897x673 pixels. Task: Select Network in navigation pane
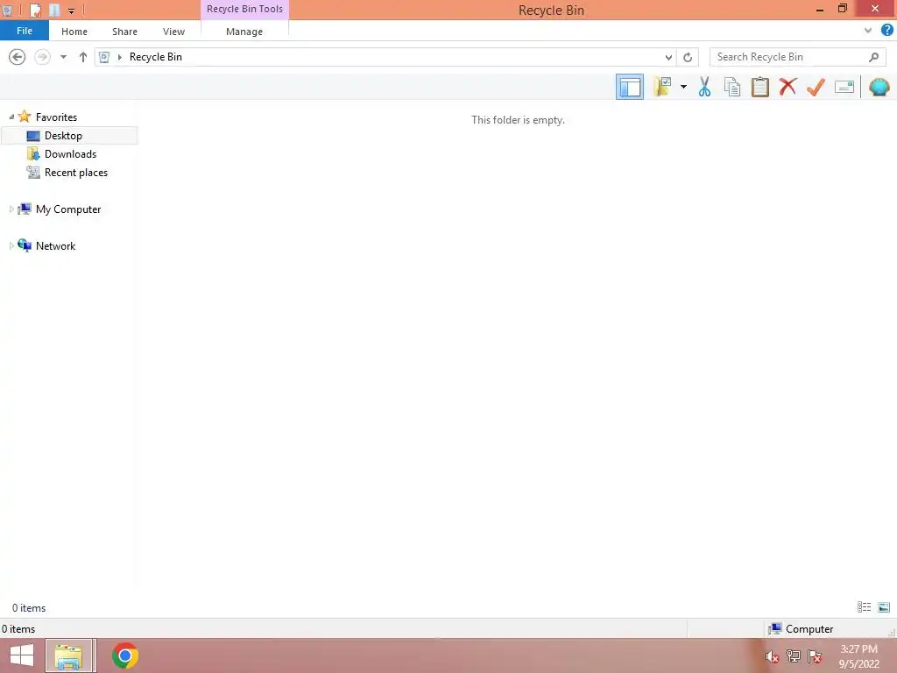[x=55, y=246]
